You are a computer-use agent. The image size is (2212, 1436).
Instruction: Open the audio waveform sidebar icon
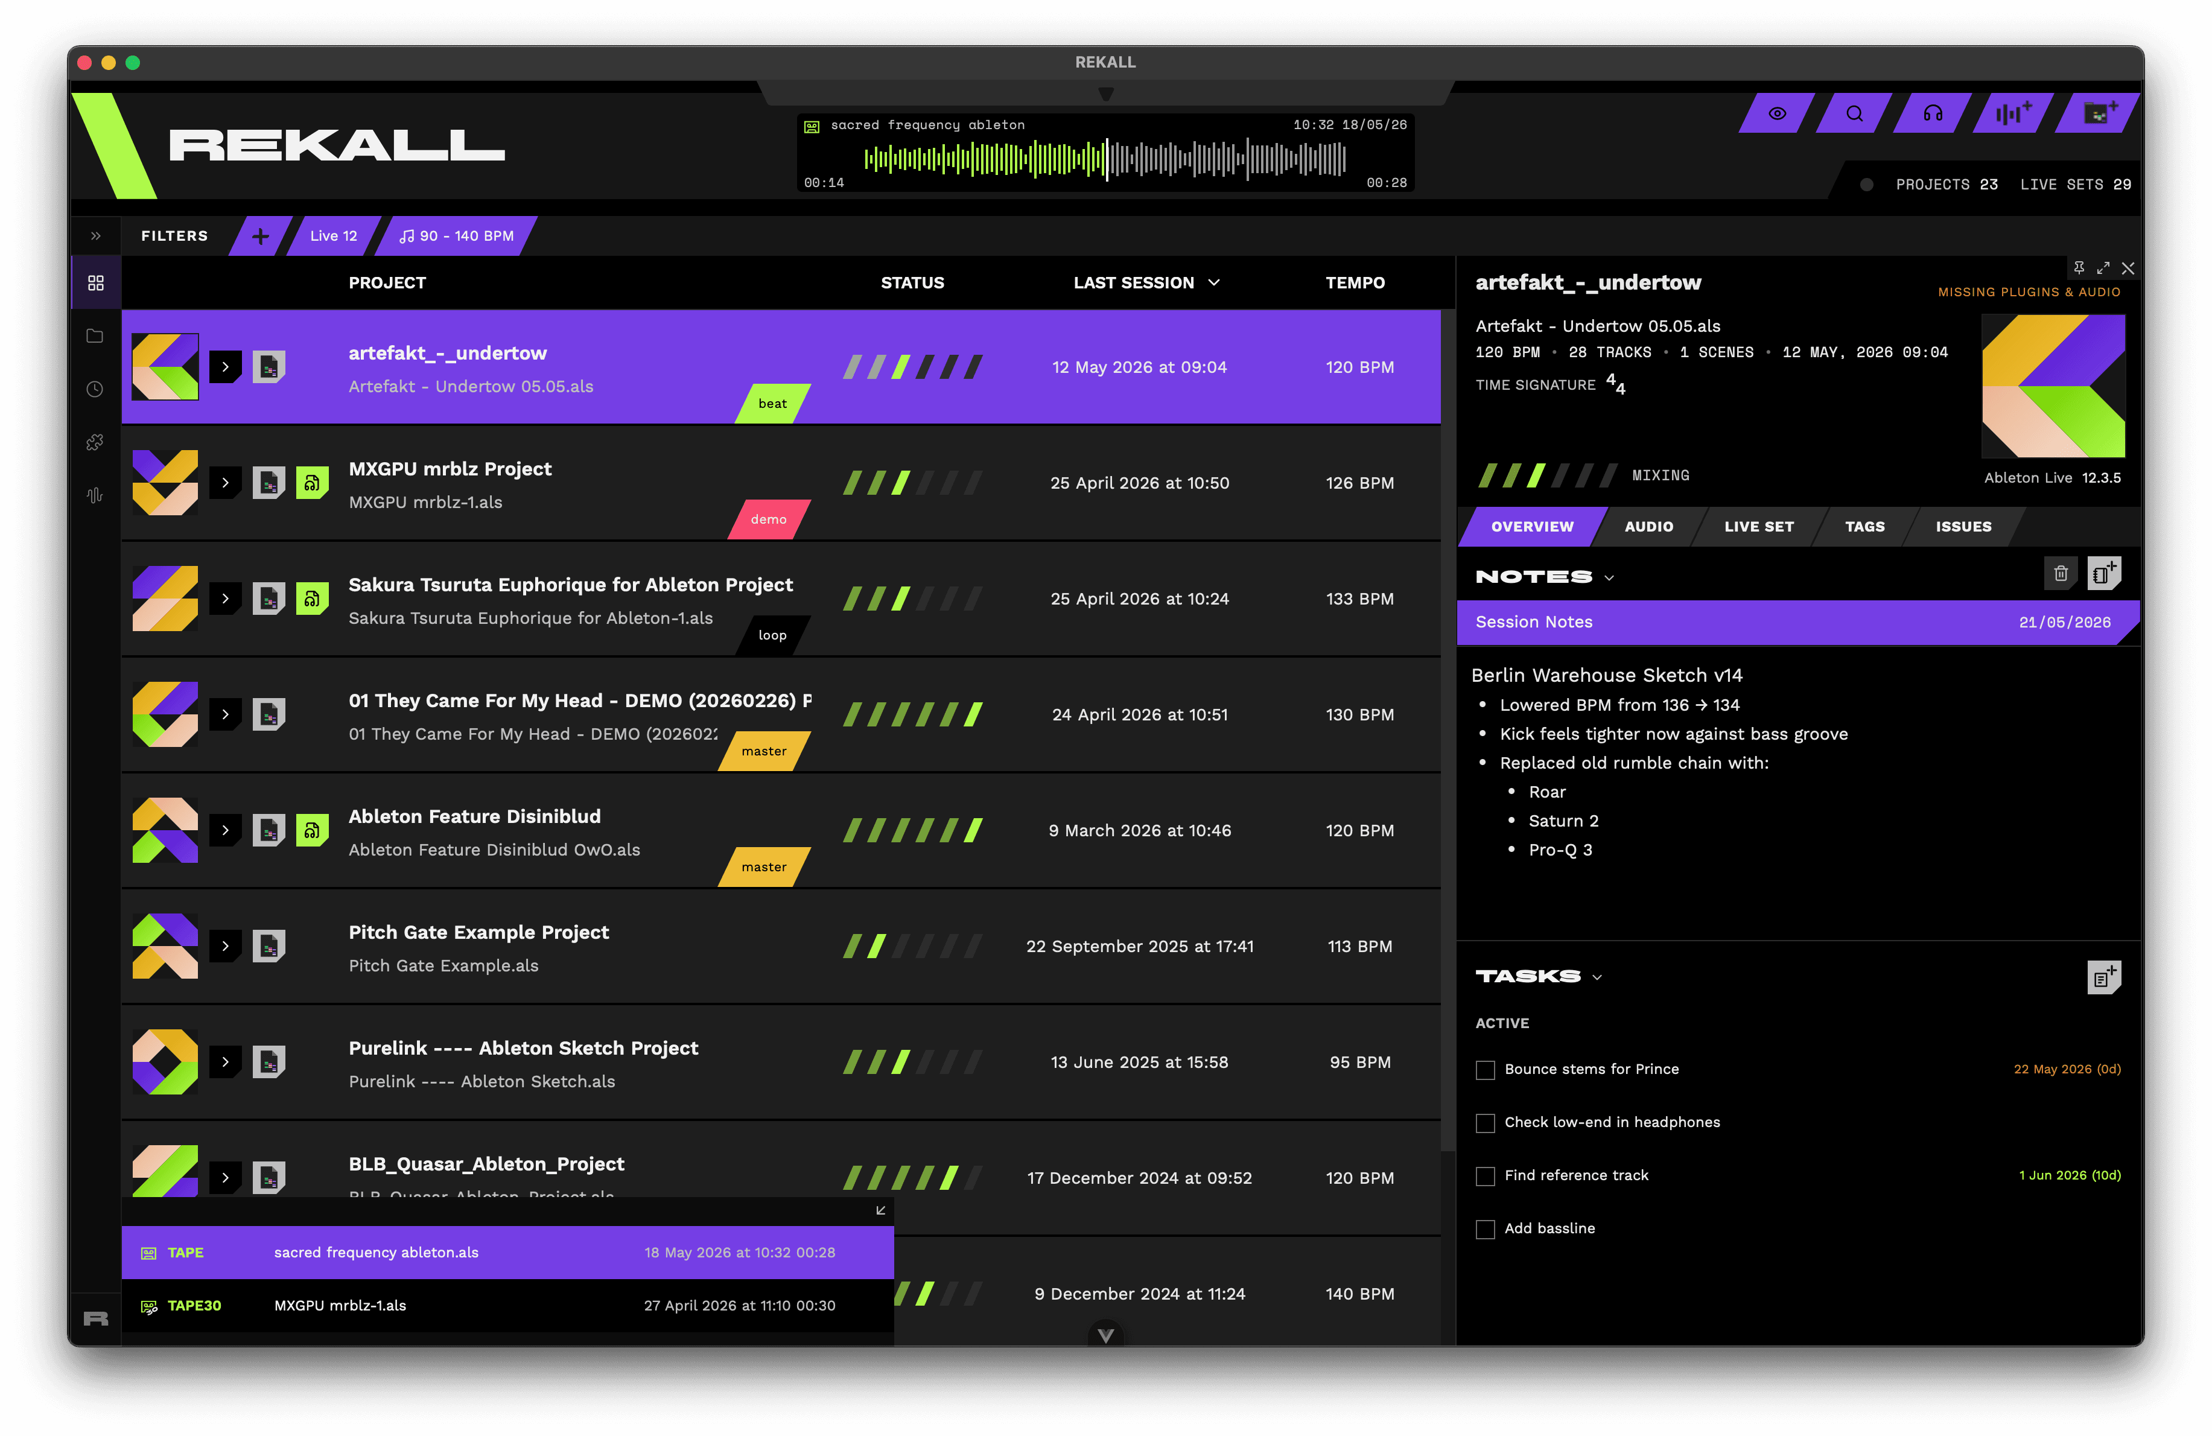click(x=95, y=495)
